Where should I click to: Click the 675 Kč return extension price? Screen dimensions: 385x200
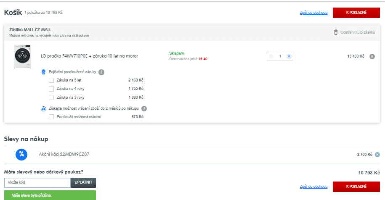point(137,117)
